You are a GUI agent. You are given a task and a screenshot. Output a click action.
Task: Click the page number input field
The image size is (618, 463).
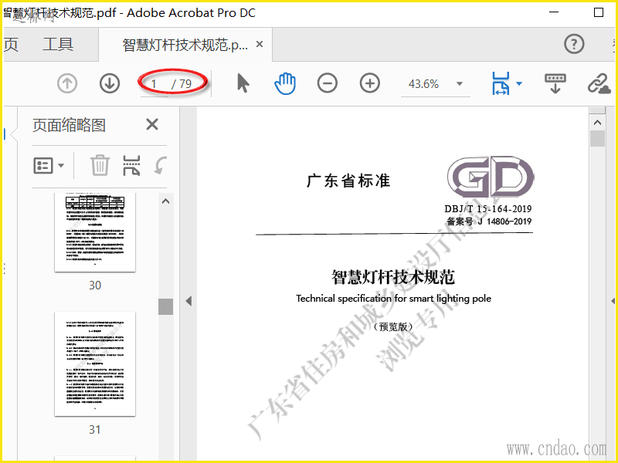coord(154,84)
